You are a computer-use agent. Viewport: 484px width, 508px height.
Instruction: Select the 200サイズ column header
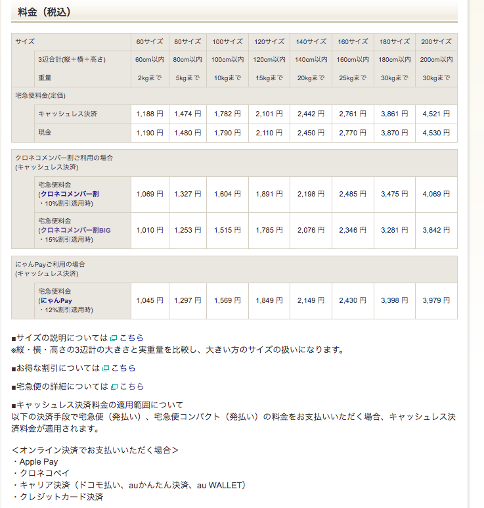coord(437,42)
